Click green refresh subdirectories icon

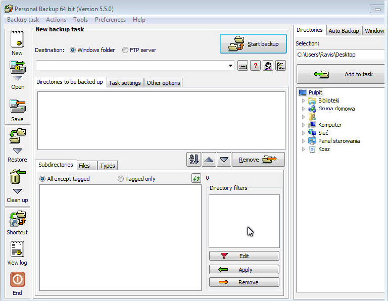pos(196,178)
